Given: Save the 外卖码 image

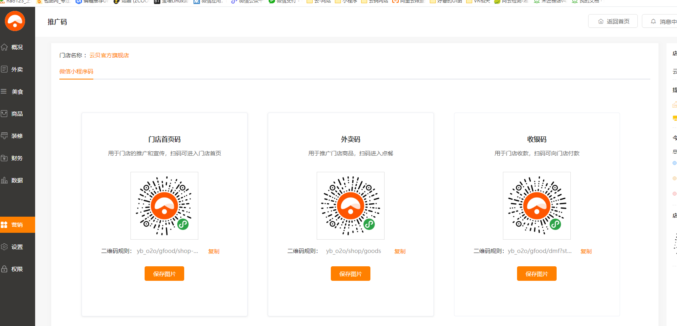Looking at the screenshot, I should click(351, 274).
